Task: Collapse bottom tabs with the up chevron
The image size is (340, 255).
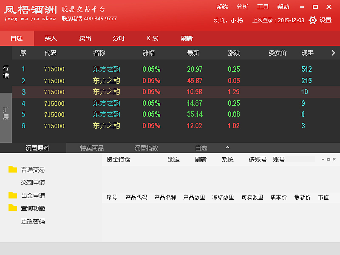Action: pyautogui.click(x=227, y=147)
